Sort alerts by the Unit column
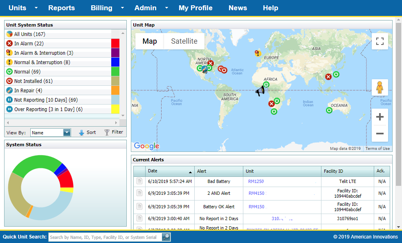This screenshot has height=243, width=402. [x=282, y=171]
